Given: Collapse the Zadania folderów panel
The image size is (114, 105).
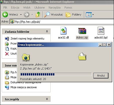Looking at the screenshot, I should pos(47,31).
